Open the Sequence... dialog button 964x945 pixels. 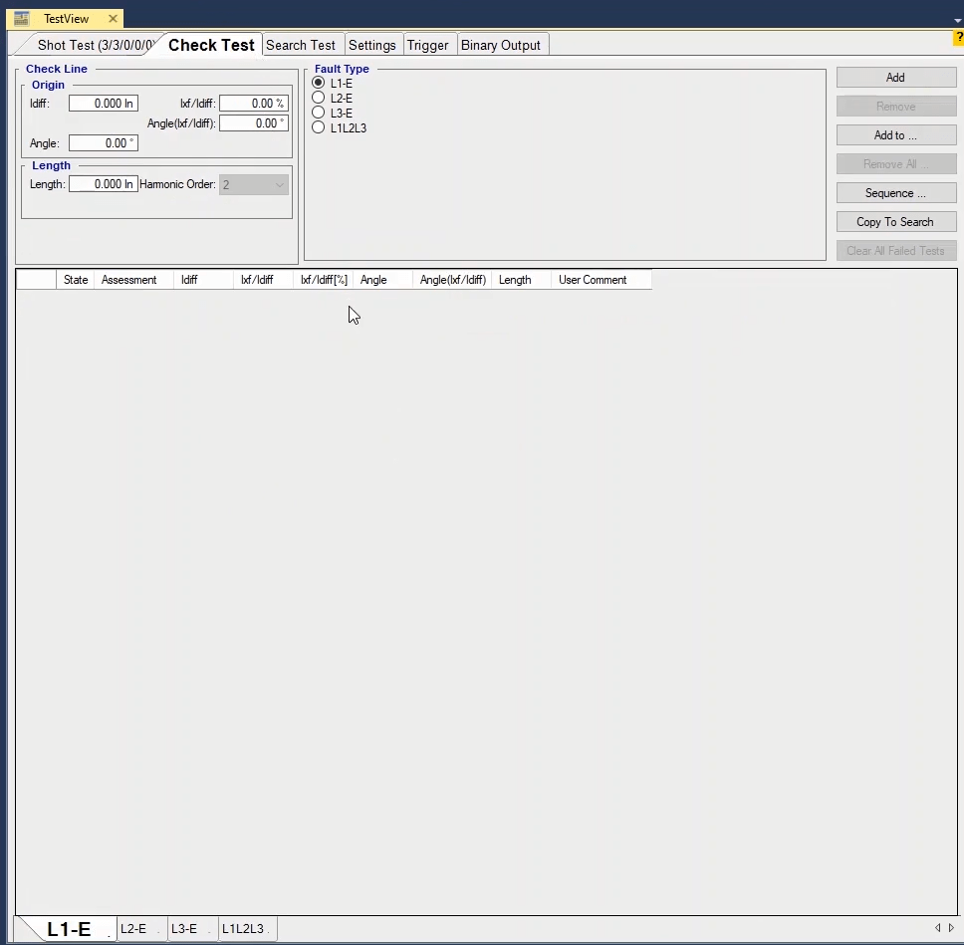(x=895, y=193)
